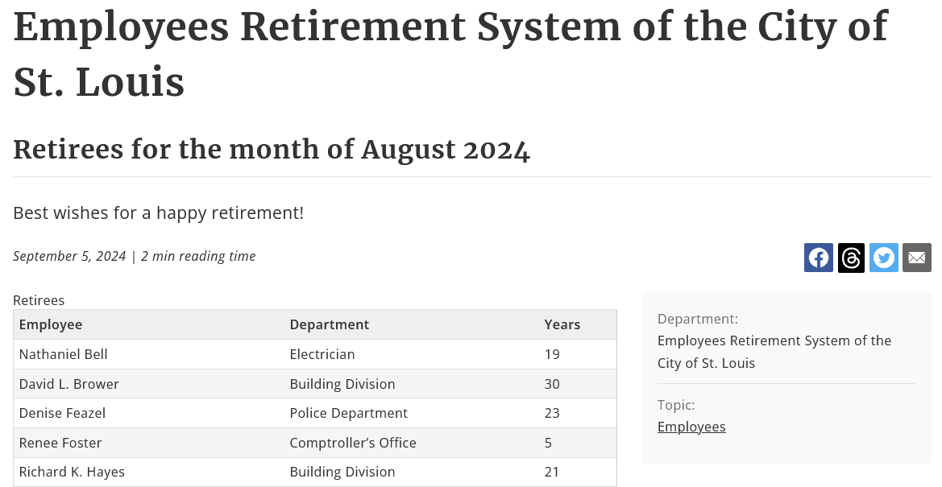Click the Employees Retirement System sidebar text

click(774, 352)
